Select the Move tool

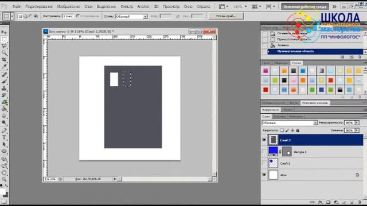pyautogui.click(x=4, y=32)
